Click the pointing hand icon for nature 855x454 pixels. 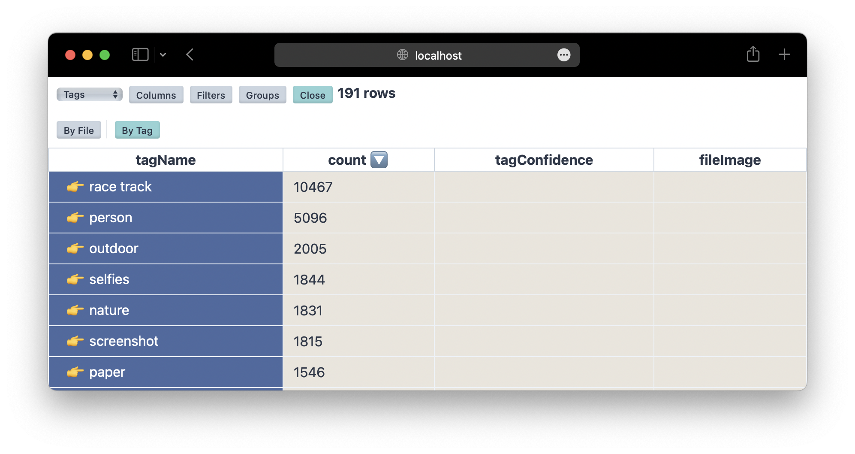click(75, 310)
